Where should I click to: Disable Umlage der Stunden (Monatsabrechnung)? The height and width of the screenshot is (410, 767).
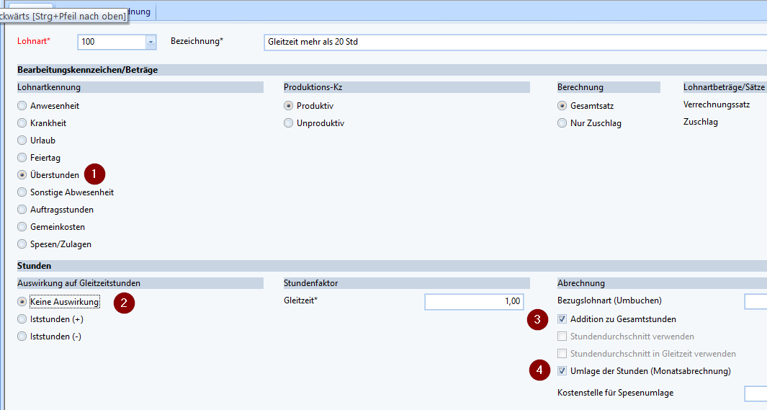coord(562,371)
